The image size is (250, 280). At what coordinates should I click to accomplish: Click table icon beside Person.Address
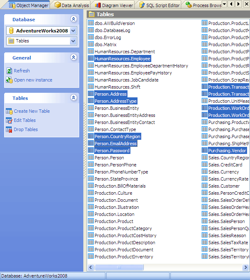tap(91, 94)
